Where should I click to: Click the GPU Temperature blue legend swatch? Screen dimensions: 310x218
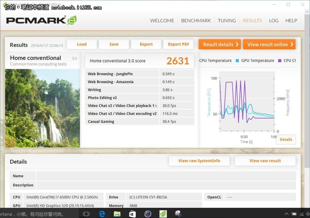[237, 61]
